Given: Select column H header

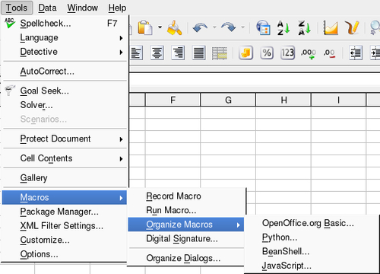Looking at the screenshot, I should pyautogui.click(x=283, y=100).
